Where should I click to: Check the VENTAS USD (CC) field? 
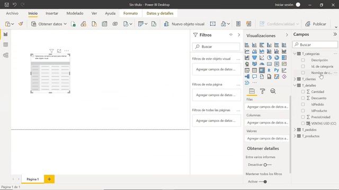click(x=303, y=123)
